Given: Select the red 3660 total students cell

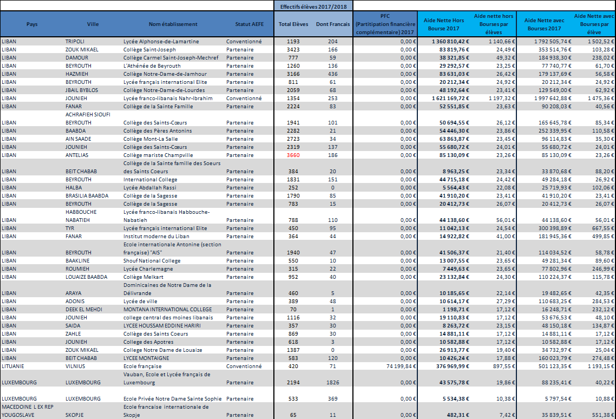Looking at the screenshot, I should click(x=293, y=155).
